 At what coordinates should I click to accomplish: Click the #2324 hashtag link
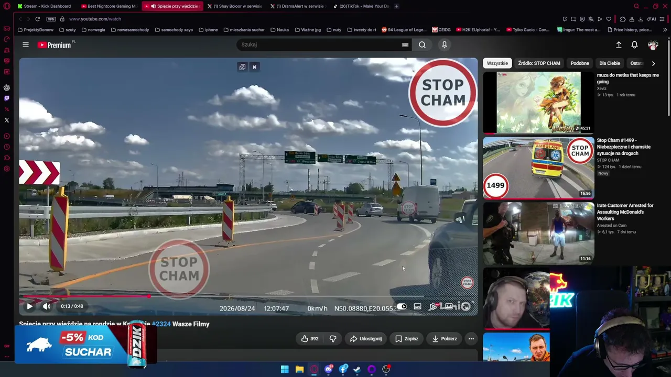(x=161, y=324)
